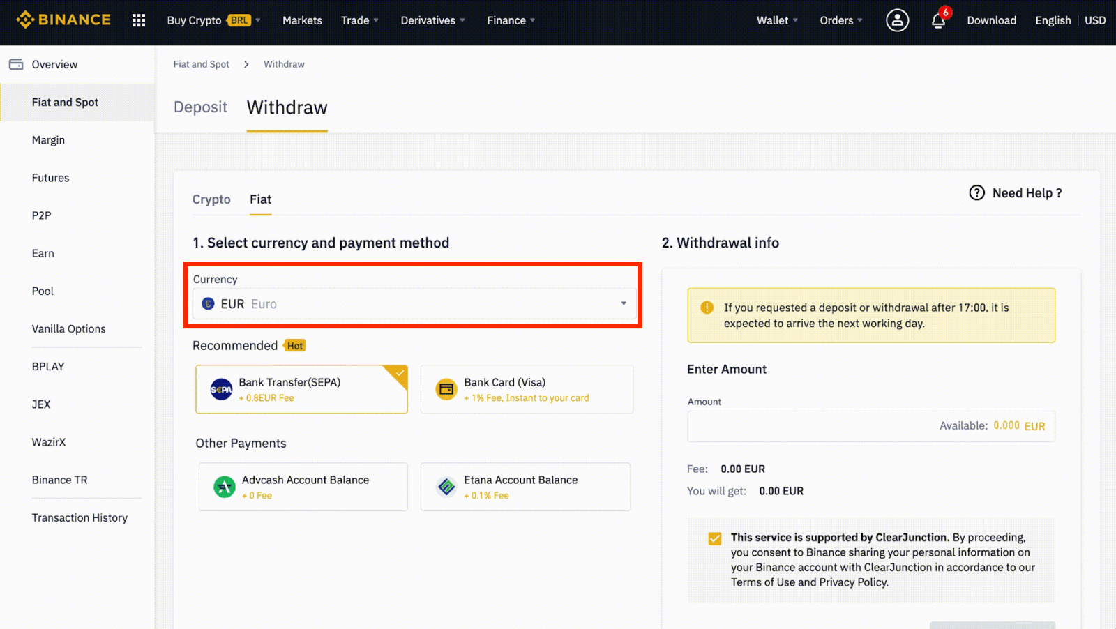Screen dimensions: 1116x629
Task: Click the account profile icon
Action: pos(896,20)
